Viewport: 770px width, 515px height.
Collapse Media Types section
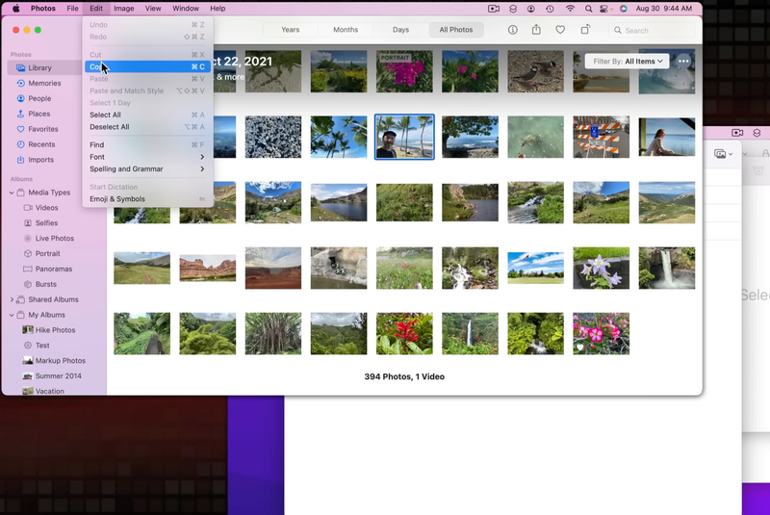tap(12, 193)
